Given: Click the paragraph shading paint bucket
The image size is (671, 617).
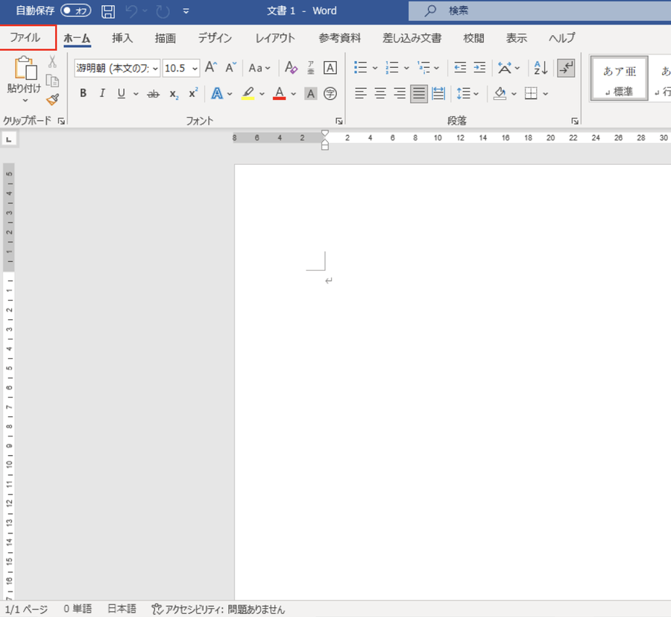Looking at the screenshot, I should tap(500, 93).
